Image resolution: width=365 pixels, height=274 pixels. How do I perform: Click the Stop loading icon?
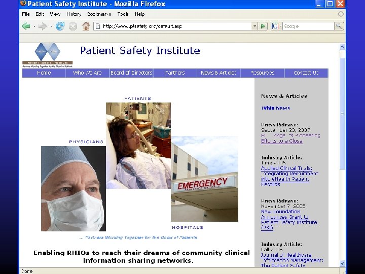coord(73,26)
